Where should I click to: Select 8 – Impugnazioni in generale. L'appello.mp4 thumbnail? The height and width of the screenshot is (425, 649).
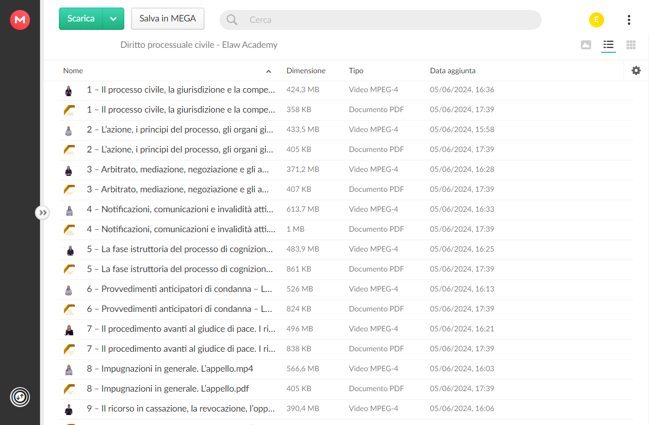pyautogui.click(x=69, y=369)
